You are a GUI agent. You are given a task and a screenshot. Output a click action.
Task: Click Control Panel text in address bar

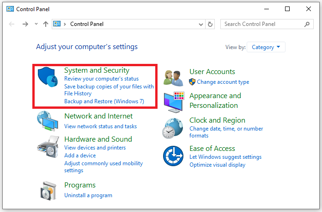pyautogui.click(x=87, y=24)
